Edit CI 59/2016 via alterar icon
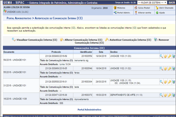 pos(165,56)
